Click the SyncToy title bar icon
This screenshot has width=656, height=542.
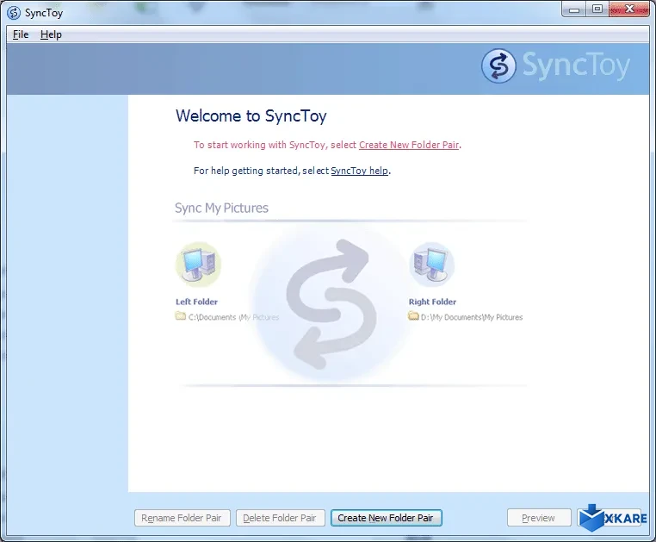14,13
